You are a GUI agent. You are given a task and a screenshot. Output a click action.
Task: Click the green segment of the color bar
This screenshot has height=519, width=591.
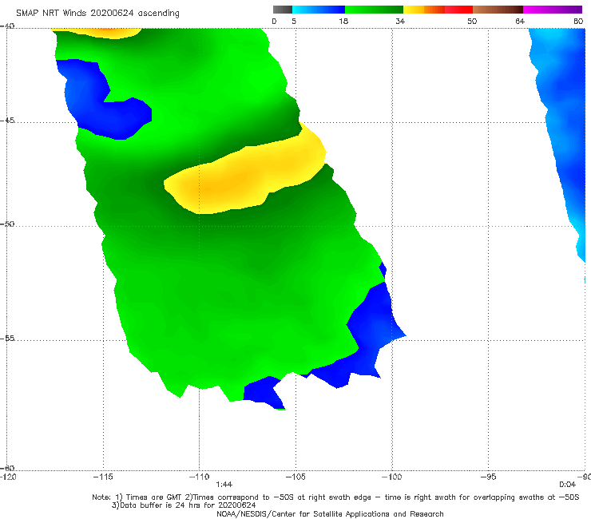pyautogui.click(x=374, y=10)
